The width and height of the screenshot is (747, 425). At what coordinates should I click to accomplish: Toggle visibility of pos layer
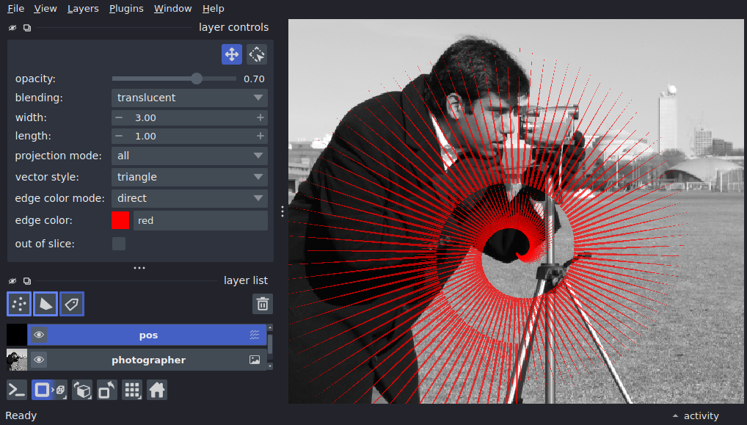point(39,335)
